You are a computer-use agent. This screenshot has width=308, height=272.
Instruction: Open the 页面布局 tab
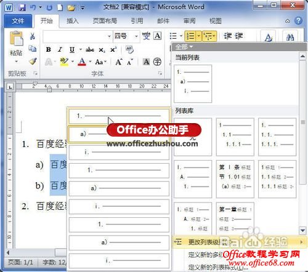[x=105, y=21]
